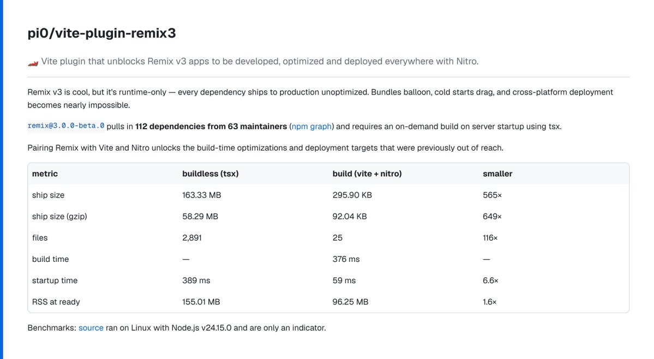654x359 pixels.
Task: Click the "163.33 MB" cell
Action: (201, 195)
